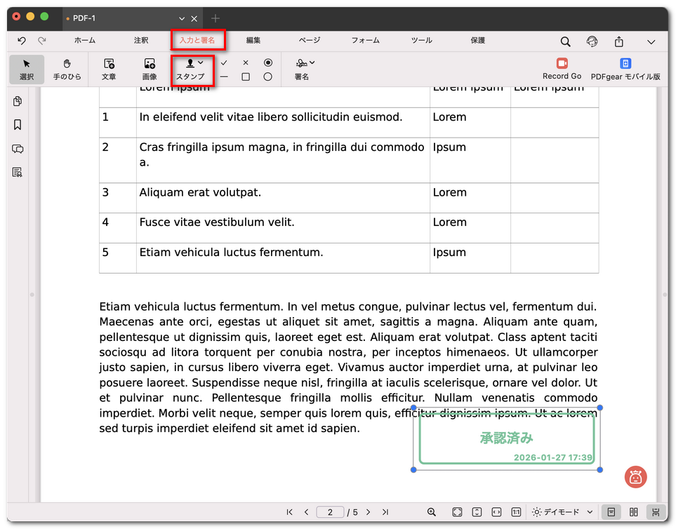Select the filled radio dot mark tool

pyautogui.click(x=267, y=62)
